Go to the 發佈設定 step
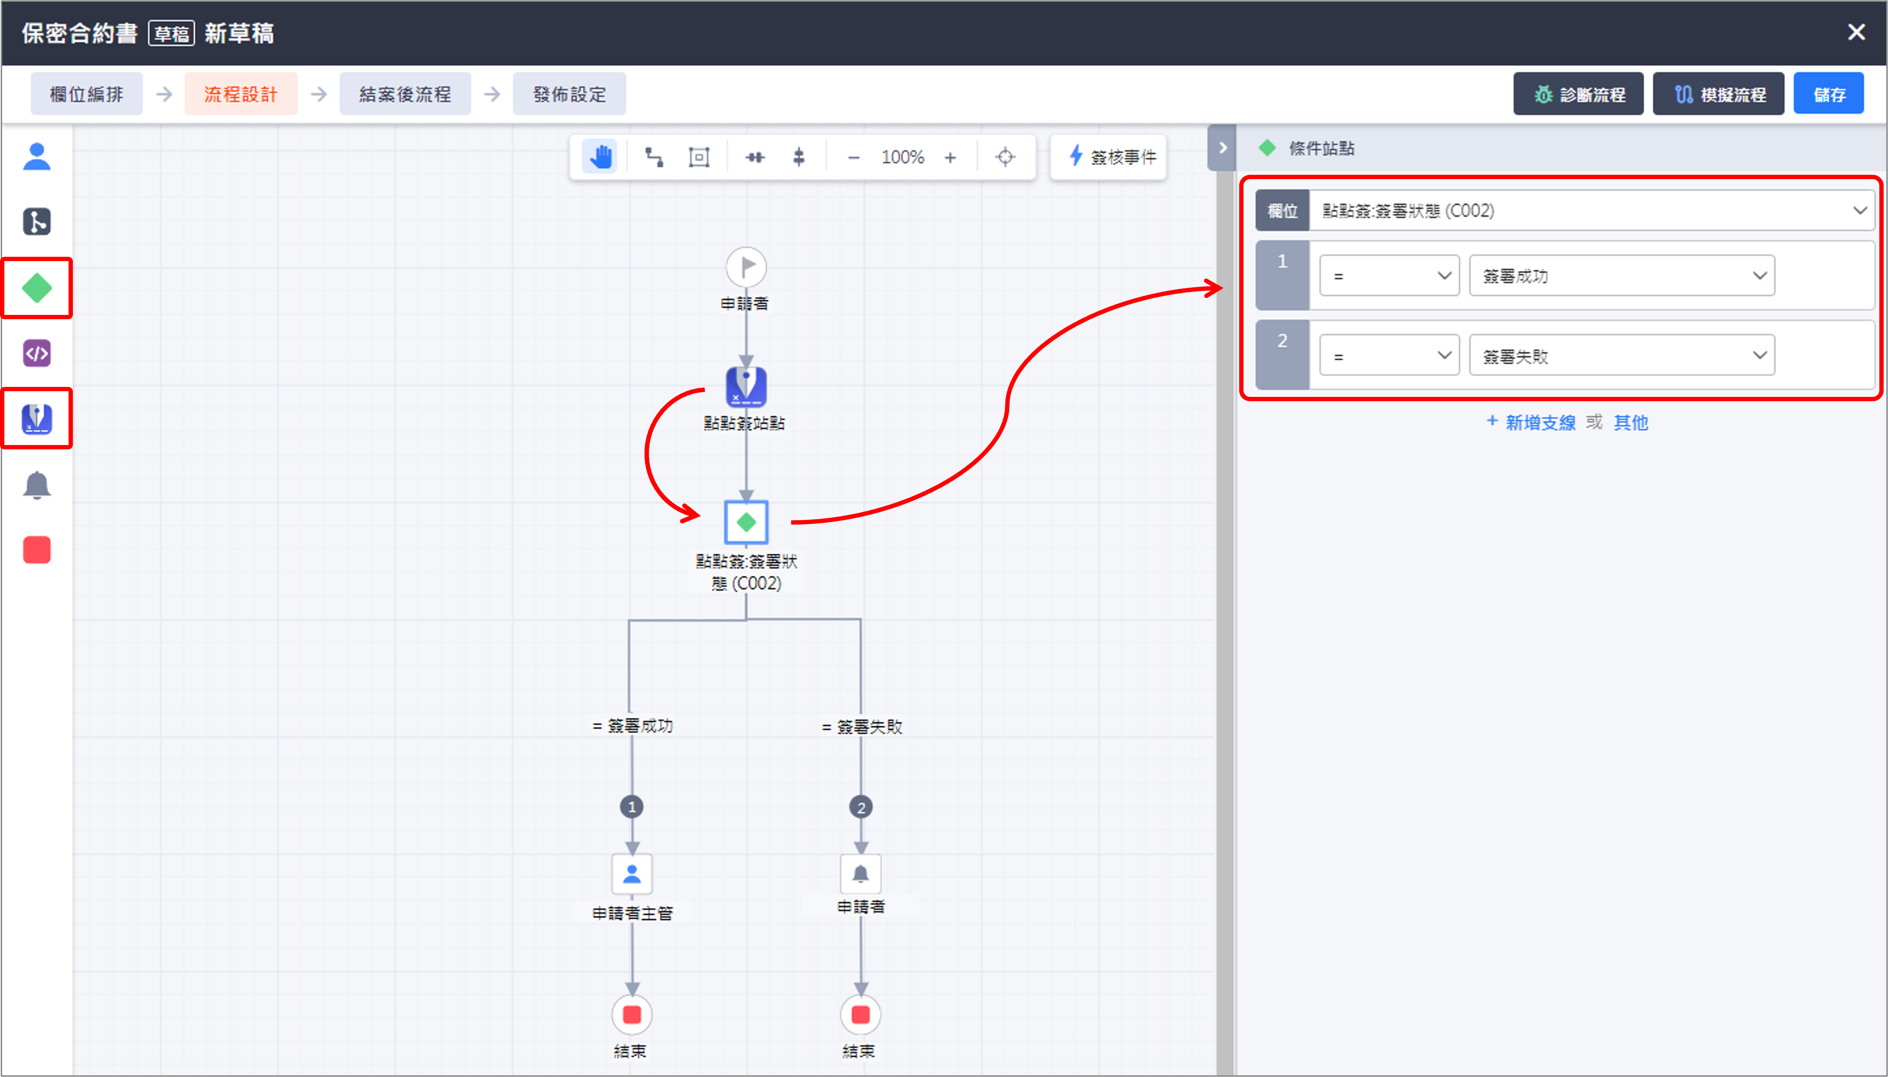This screenshot has height=1077, width=1888. click(569, 94)
